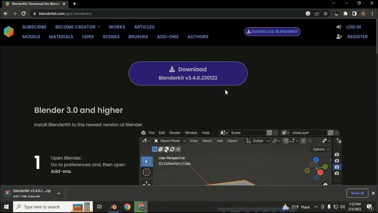Viewport: 378px width, 213px height.
Task: Click the microphone tray icon
Action: pyautogui.click(x=329, y=207)
